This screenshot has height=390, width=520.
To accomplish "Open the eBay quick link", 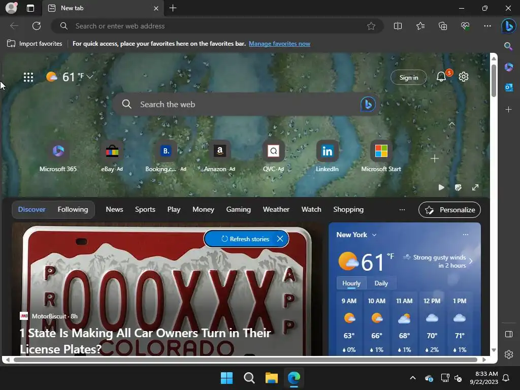I will coord(112,156).
